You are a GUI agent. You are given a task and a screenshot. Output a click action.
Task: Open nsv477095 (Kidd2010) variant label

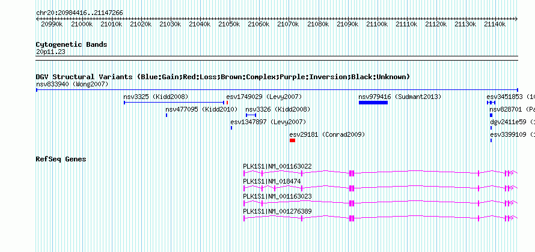click(201, 109)
